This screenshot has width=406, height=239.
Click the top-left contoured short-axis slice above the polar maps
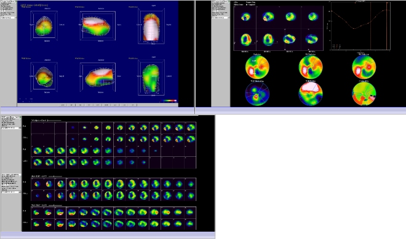pos(245,17)
